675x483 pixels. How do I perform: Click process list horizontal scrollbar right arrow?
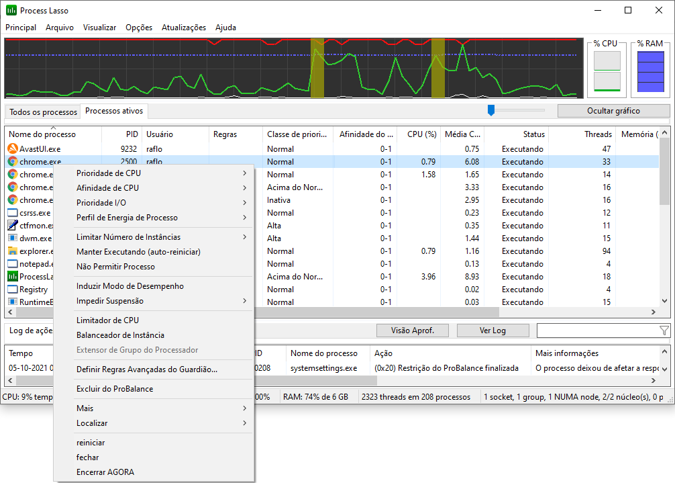pyautogui.click(x=653, y=312)
